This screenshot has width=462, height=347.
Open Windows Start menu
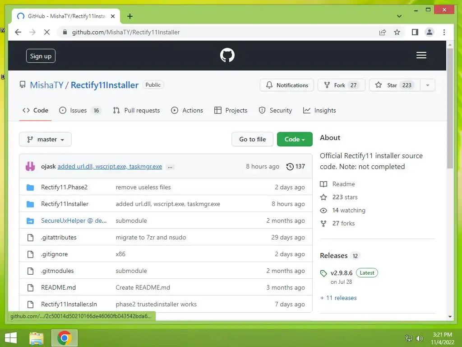point(11,338)
